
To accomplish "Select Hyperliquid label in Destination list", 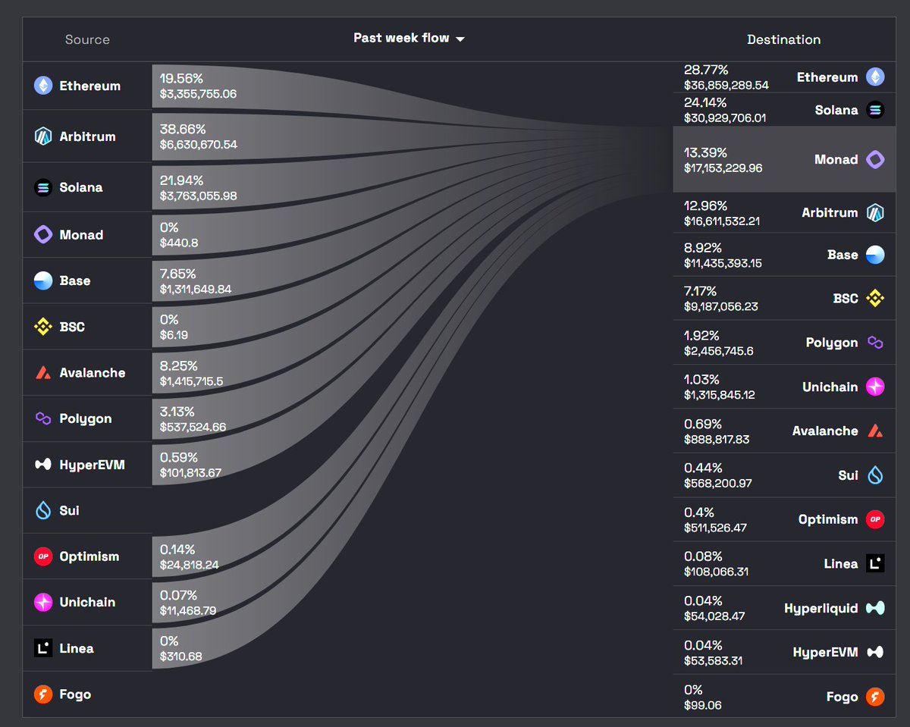I will [x=821, y=608].
